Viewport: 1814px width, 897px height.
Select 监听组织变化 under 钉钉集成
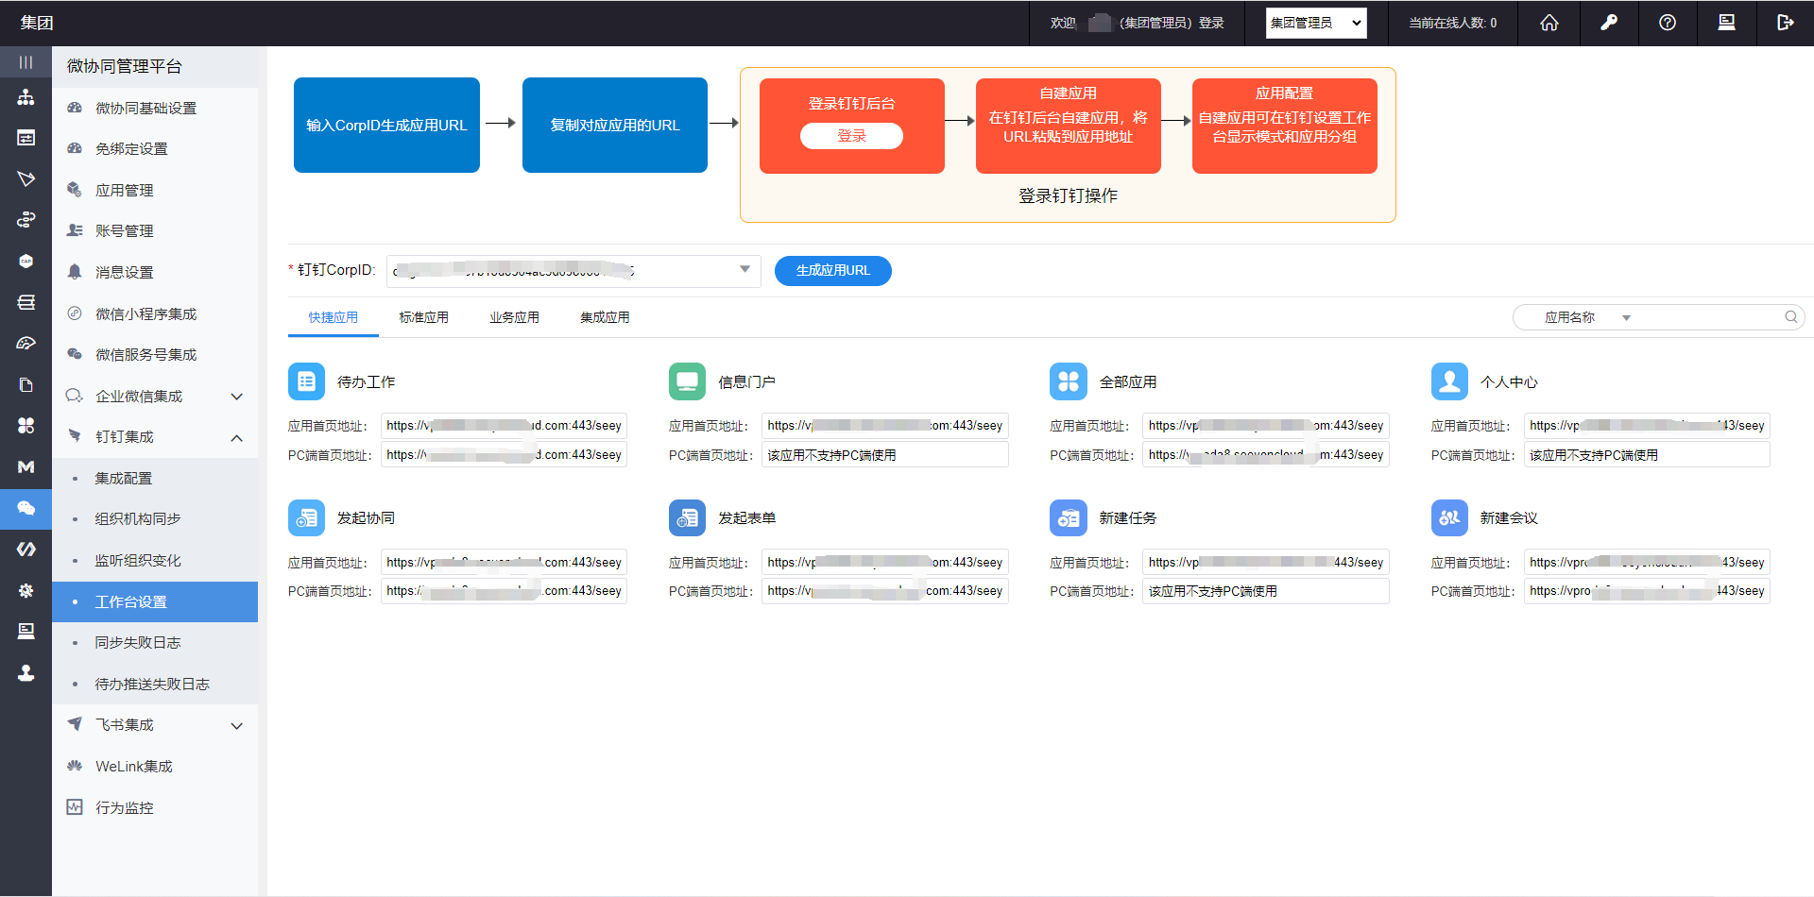tap(154, 561)
